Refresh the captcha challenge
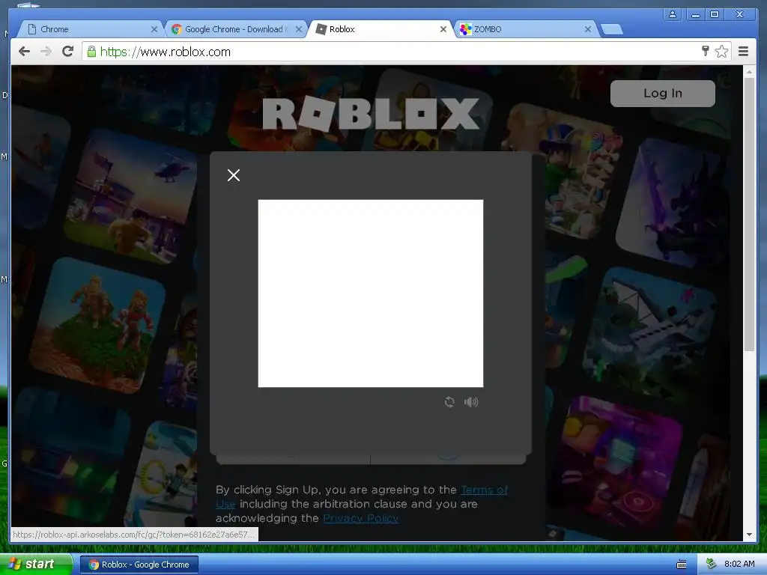Viewport: 767px width, 575px height. tap(449, 402)
